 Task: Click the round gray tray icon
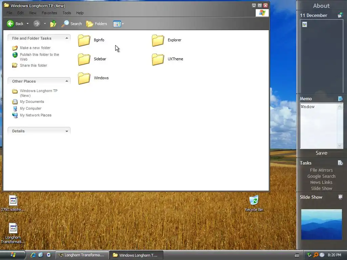tap(322, 255)
